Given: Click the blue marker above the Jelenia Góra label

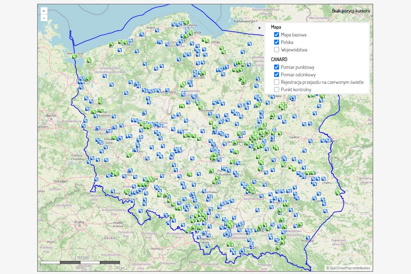Looking at the screenshot, I should tap(113, 191).
